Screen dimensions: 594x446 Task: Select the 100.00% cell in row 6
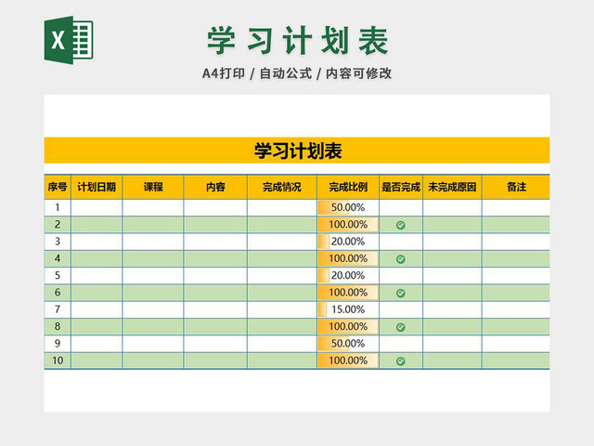pyautogui.click(x=348, y=293)
